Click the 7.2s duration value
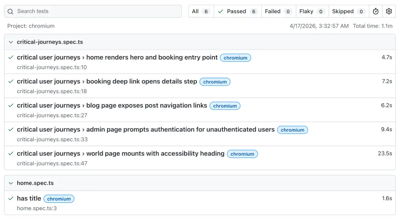This screenshot has width=401, height=220. 387,81
